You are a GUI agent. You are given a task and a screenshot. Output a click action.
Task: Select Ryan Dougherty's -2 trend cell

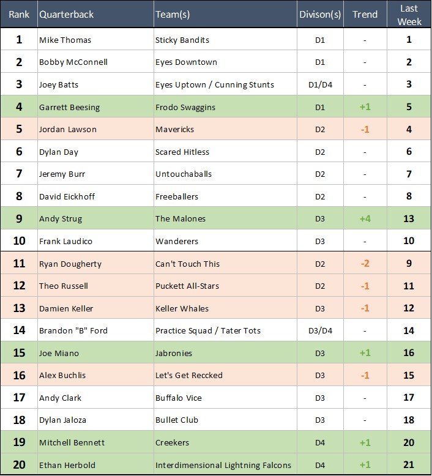(x=365, y=264)
